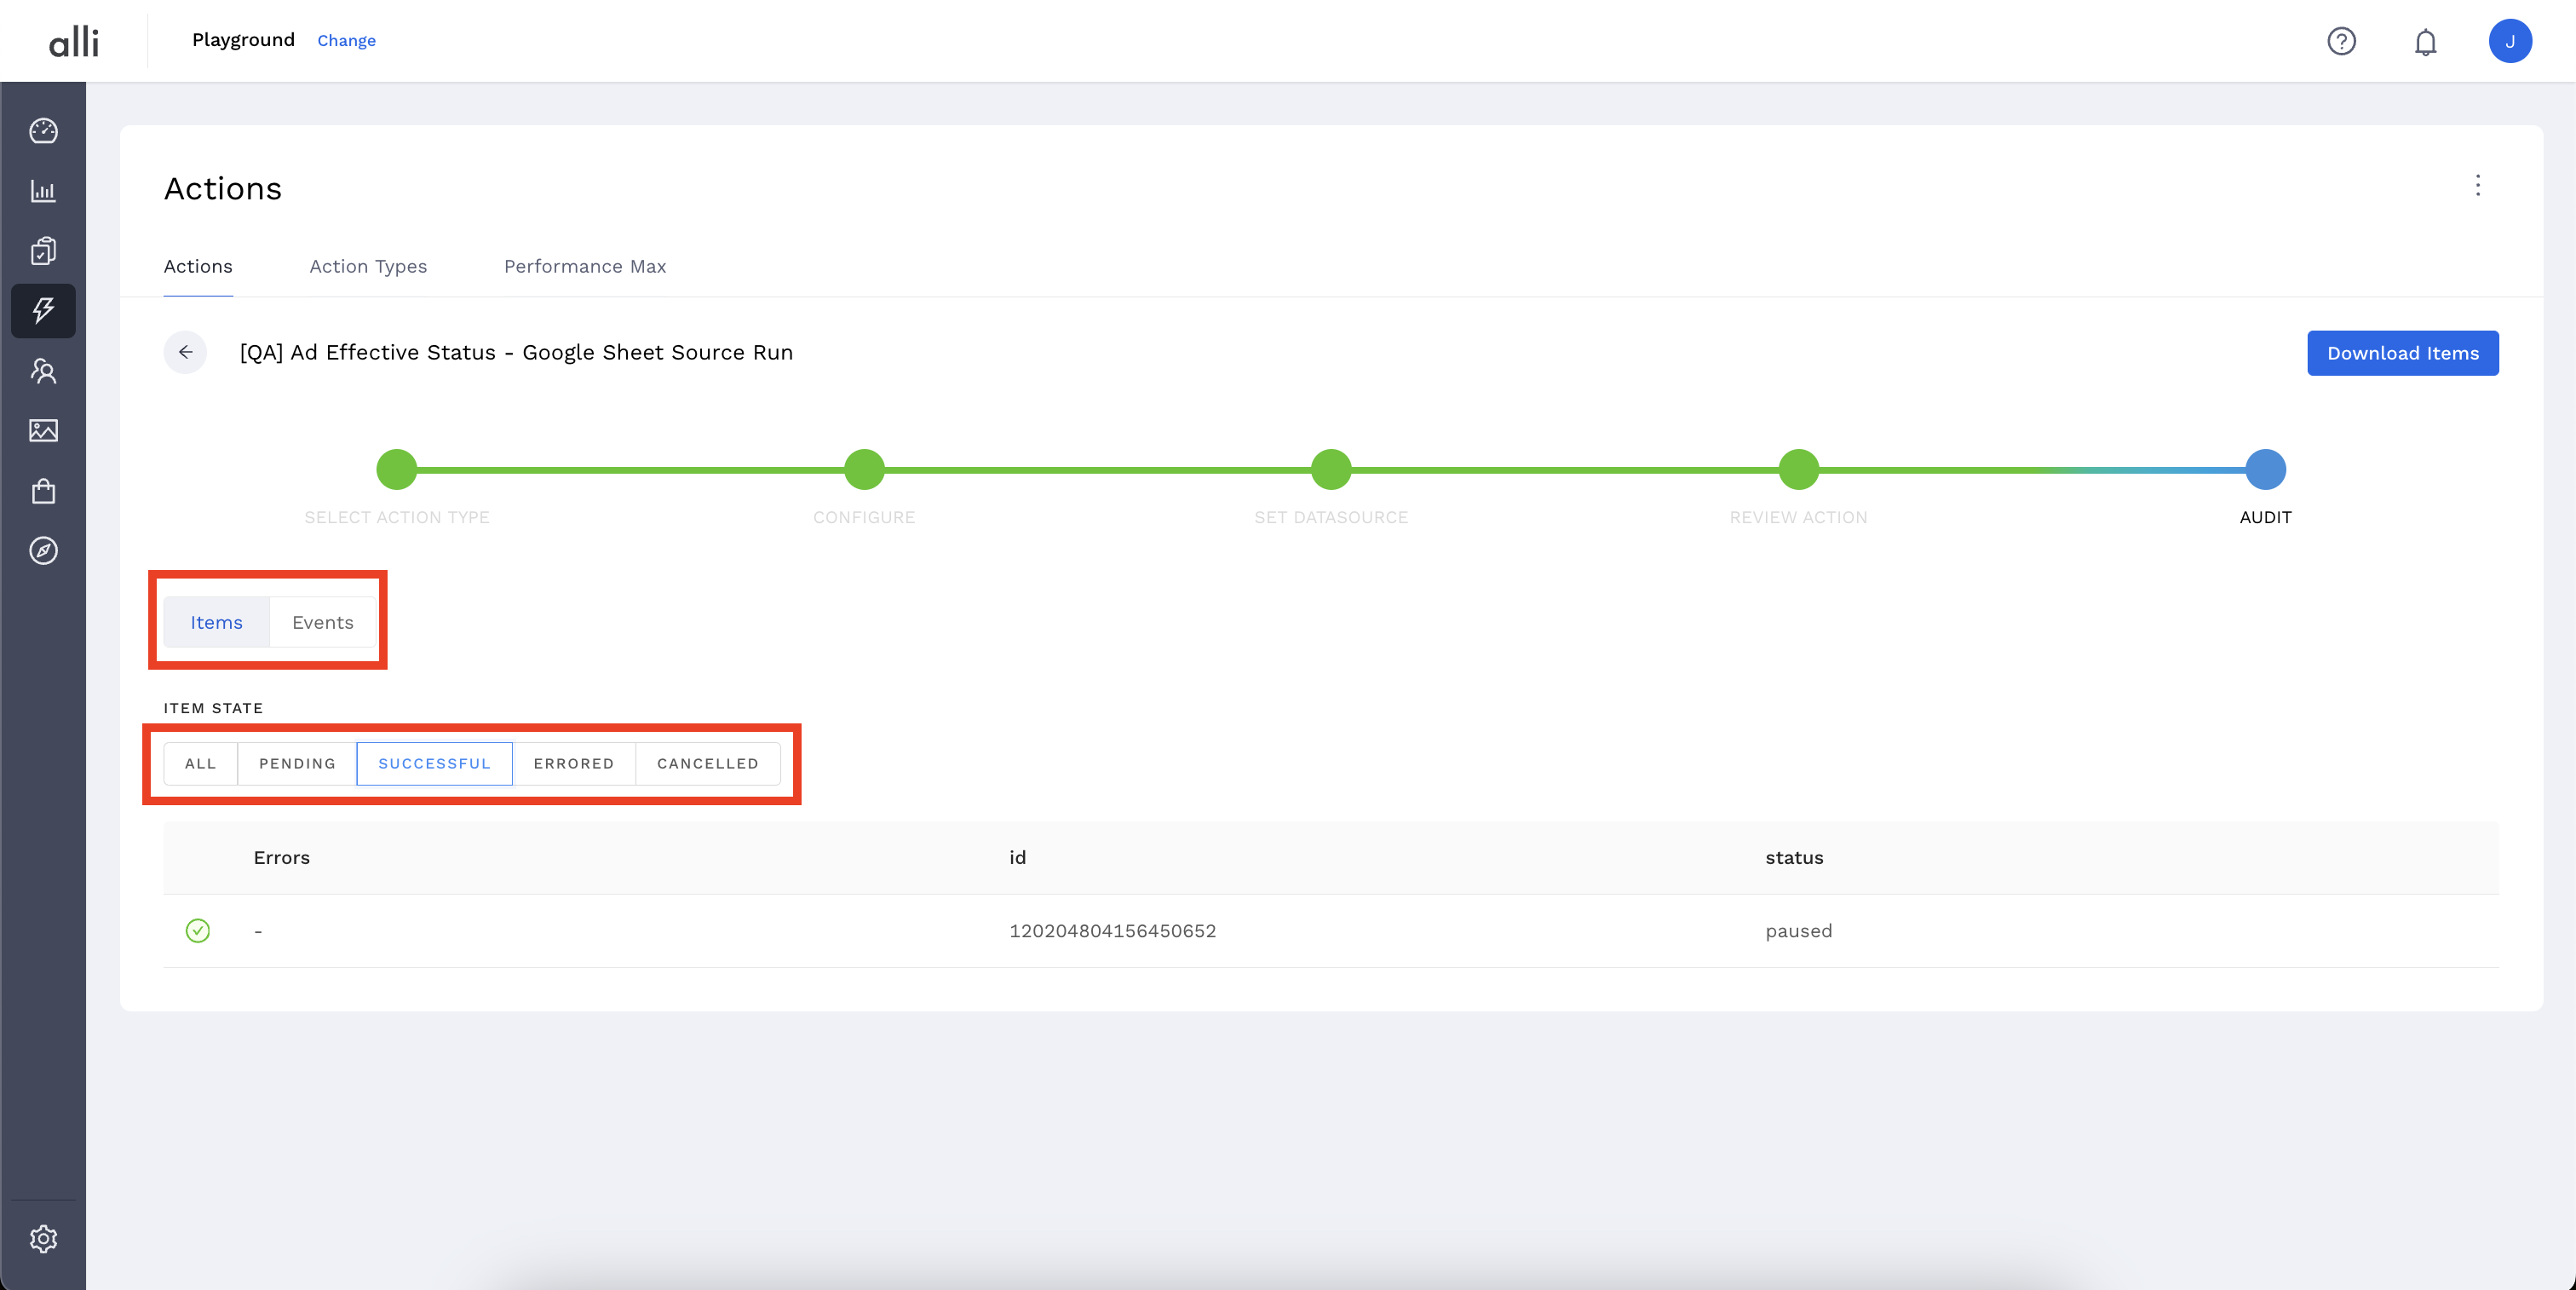The height and width of the screenshot is (1290, 2576).
Task: Open the user avatar J menu
Action: click(2509, 42)
